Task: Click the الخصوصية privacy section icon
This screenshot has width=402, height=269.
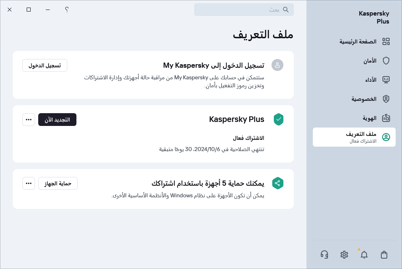Action: click(386, 99)
